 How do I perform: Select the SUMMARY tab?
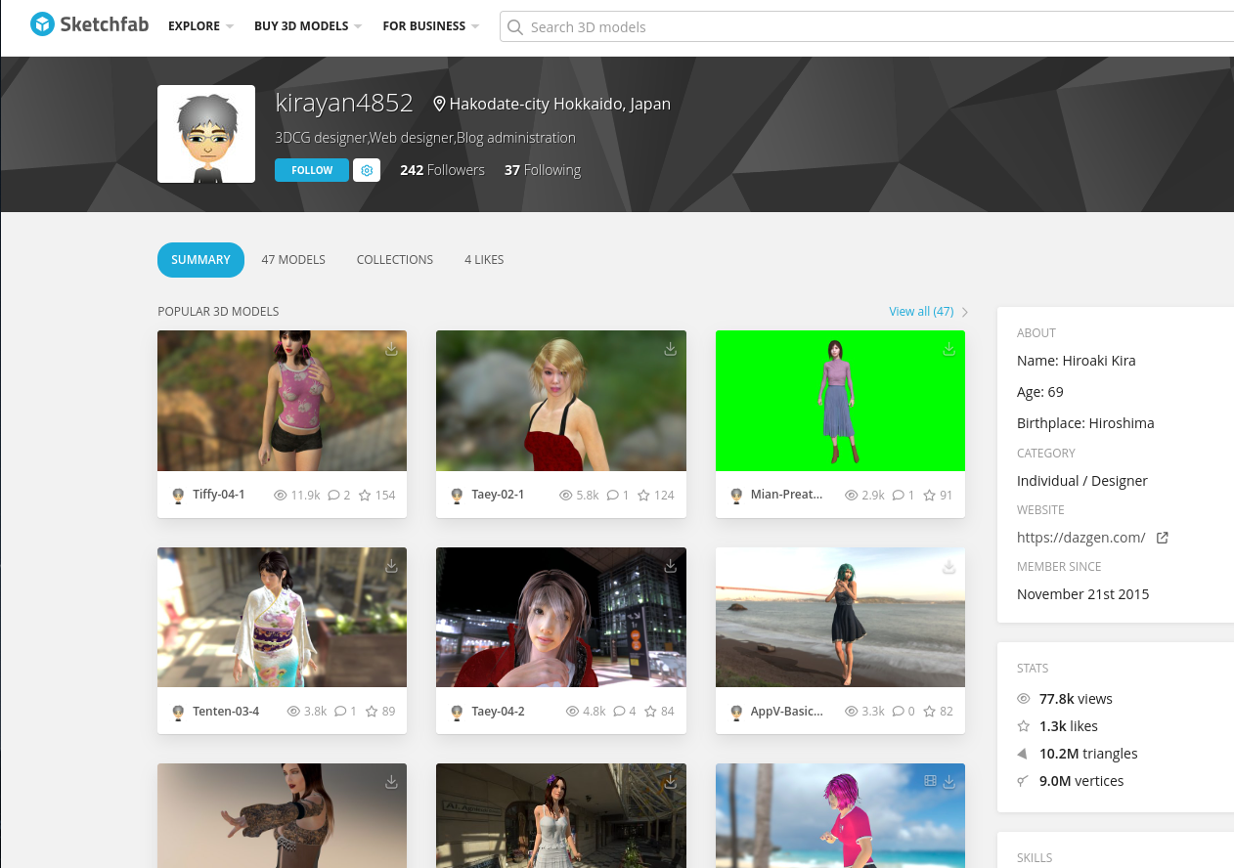coord(200,260)
